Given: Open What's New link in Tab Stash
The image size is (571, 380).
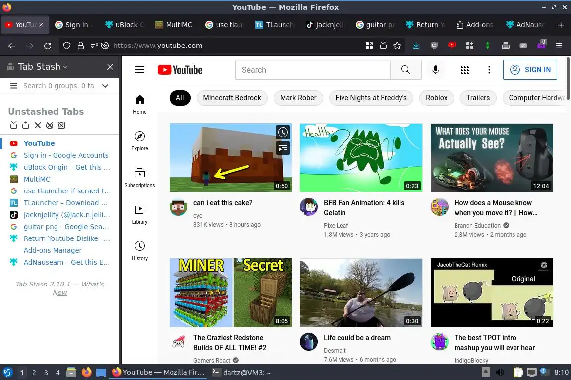Looking at the screenshot, I should tap(78, 288).
